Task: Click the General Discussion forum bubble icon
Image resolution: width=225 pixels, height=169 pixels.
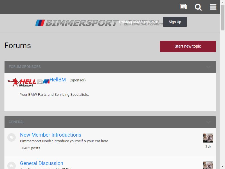Action: coord(12,165)
